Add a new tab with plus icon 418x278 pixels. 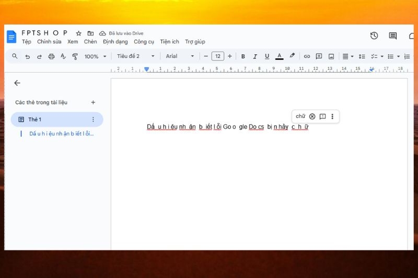point(93,102)
